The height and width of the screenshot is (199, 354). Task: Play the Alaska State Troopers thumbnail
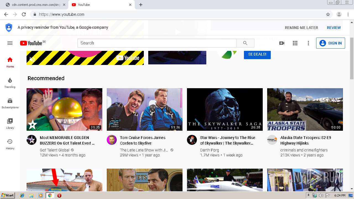[x=305, y=109]
